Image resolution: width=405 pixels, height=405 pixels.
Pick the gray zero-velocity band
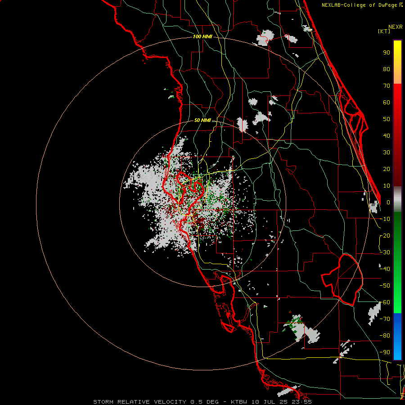pyautogui.click(x=397, y=199)
